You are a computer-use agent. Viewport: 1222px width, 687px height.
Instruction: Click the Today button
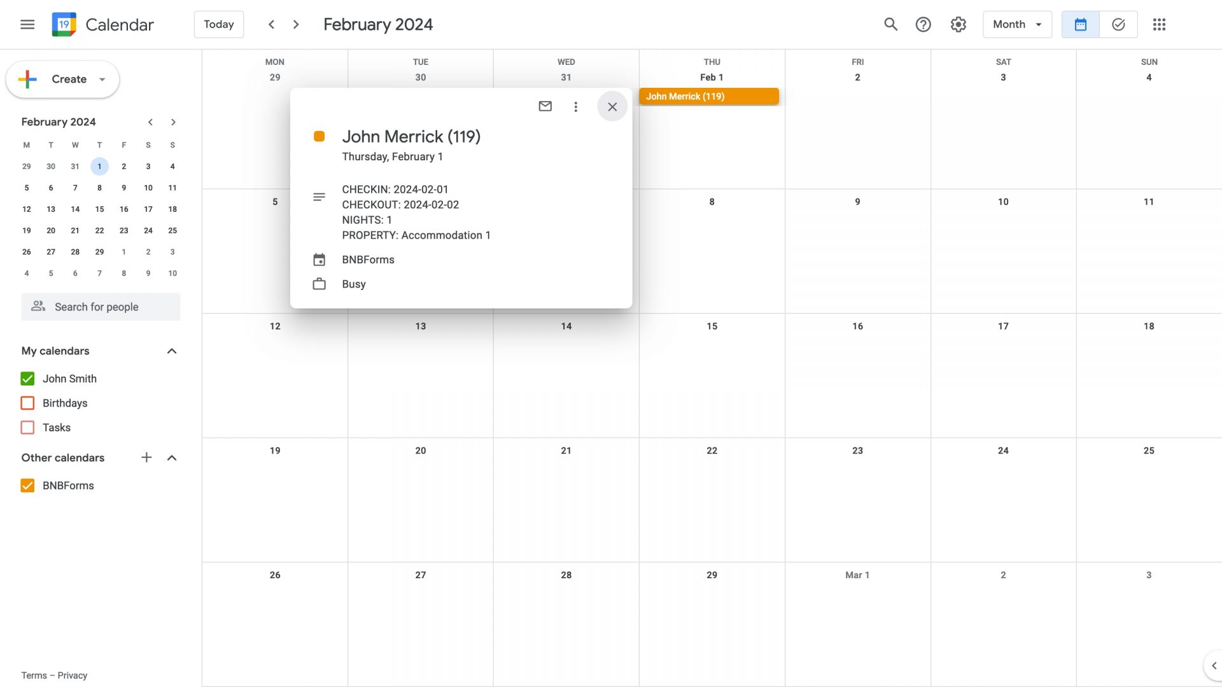pos(219,24)
